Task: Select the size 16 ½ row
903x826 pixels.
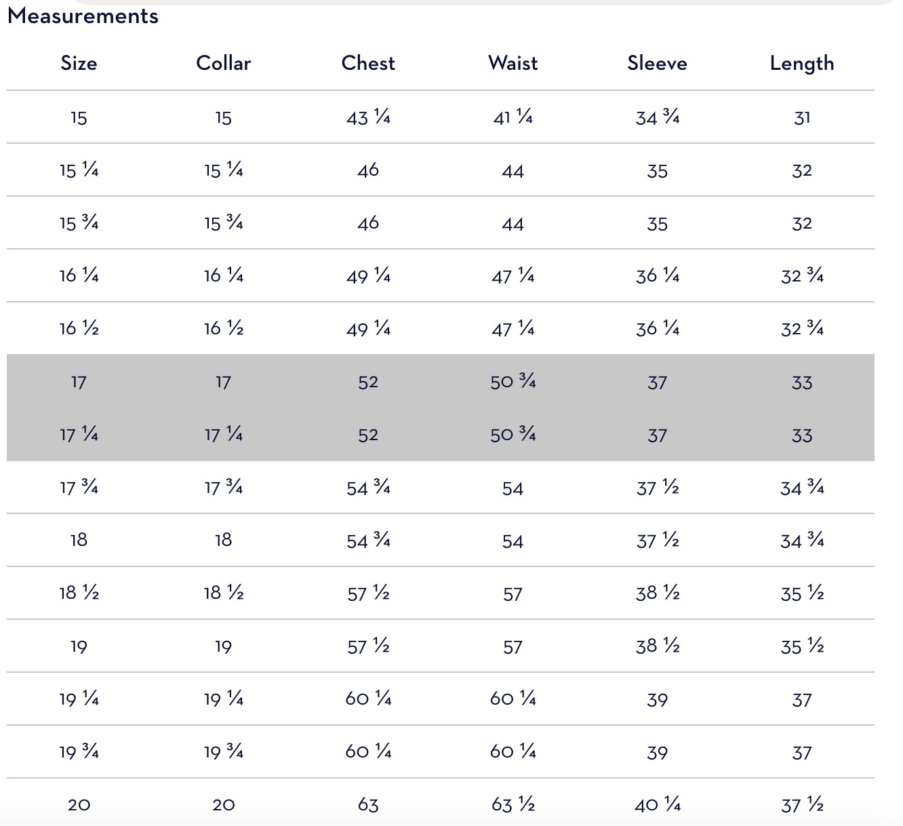Action: pyautogui.click(x=441, y=329)
